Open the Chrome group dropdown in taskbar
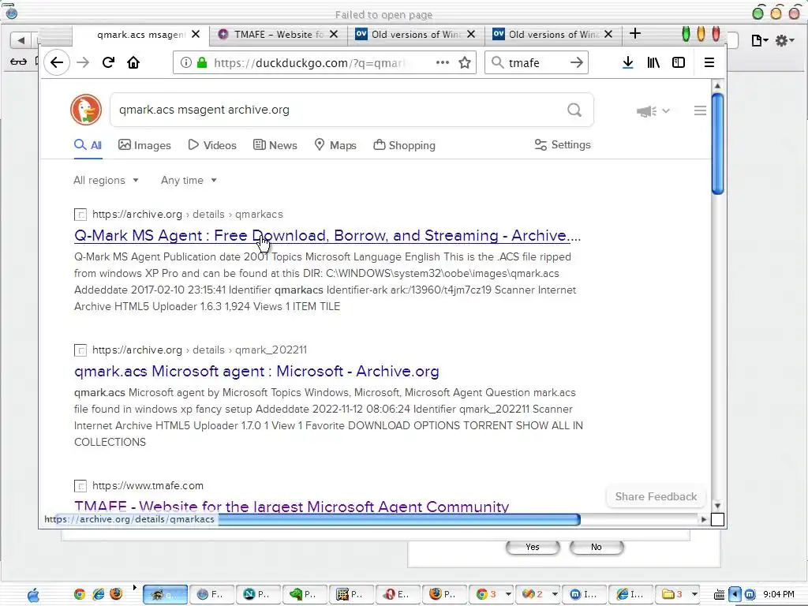Image resolution: width=808 pixels, height=606 pixels. point(508,594)
